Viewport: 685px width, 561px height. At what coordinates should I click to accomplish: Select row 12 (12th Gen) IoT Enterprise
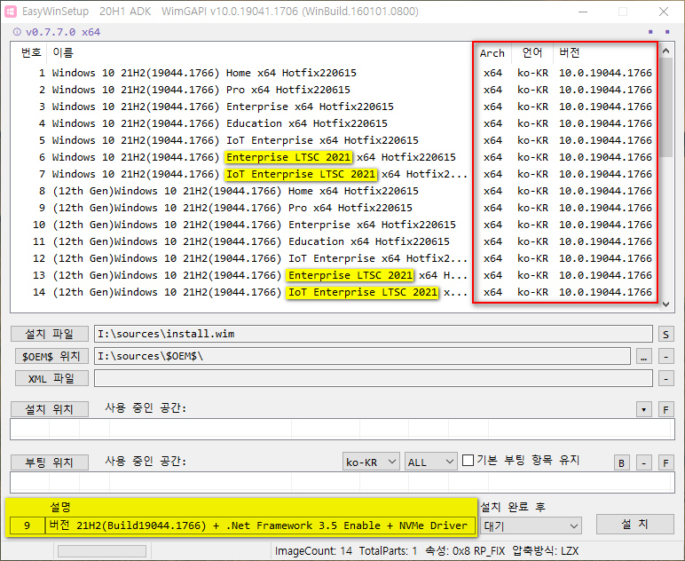pos(335,258)
